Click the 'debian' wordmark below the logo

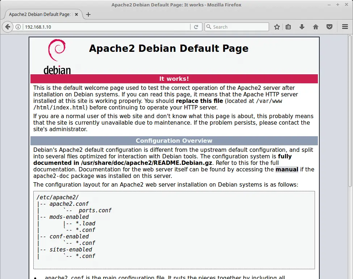[x=57, y=70]
